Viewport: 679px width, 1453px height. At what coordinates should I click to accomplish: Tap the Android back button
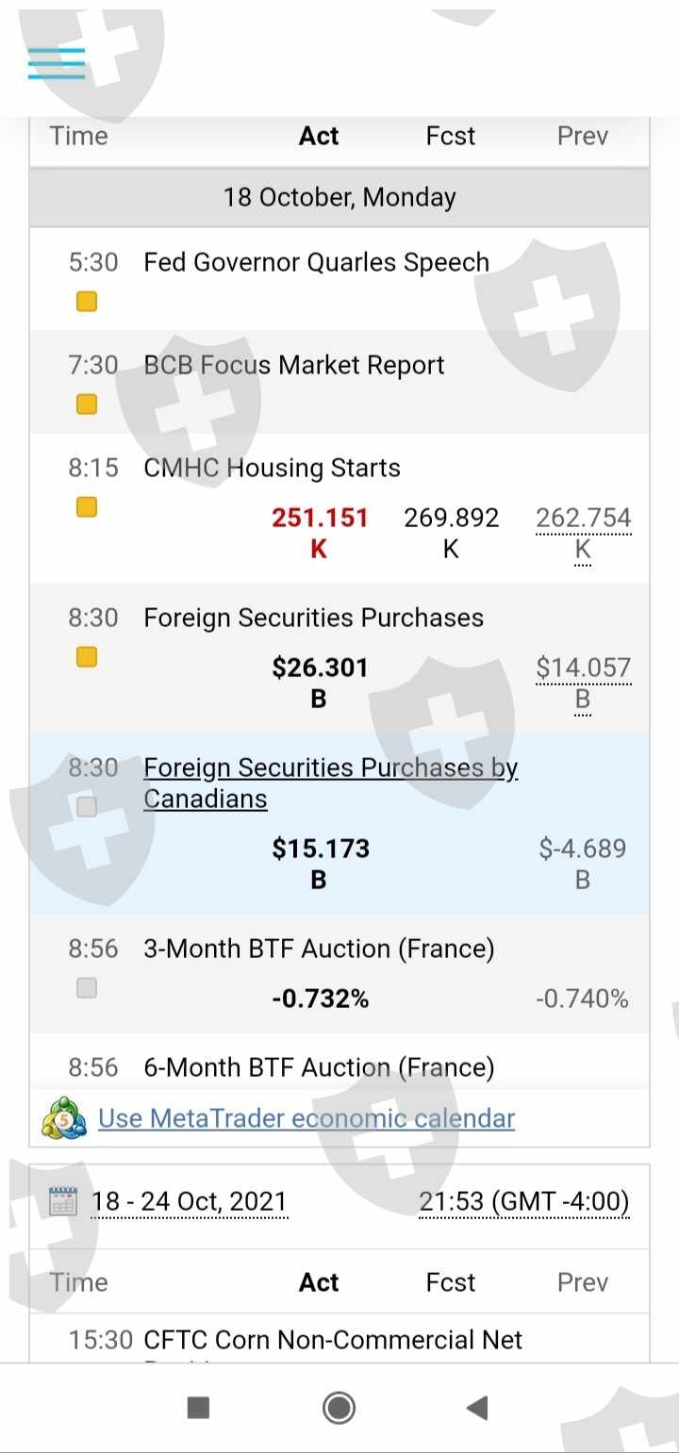click(477, 1408)
